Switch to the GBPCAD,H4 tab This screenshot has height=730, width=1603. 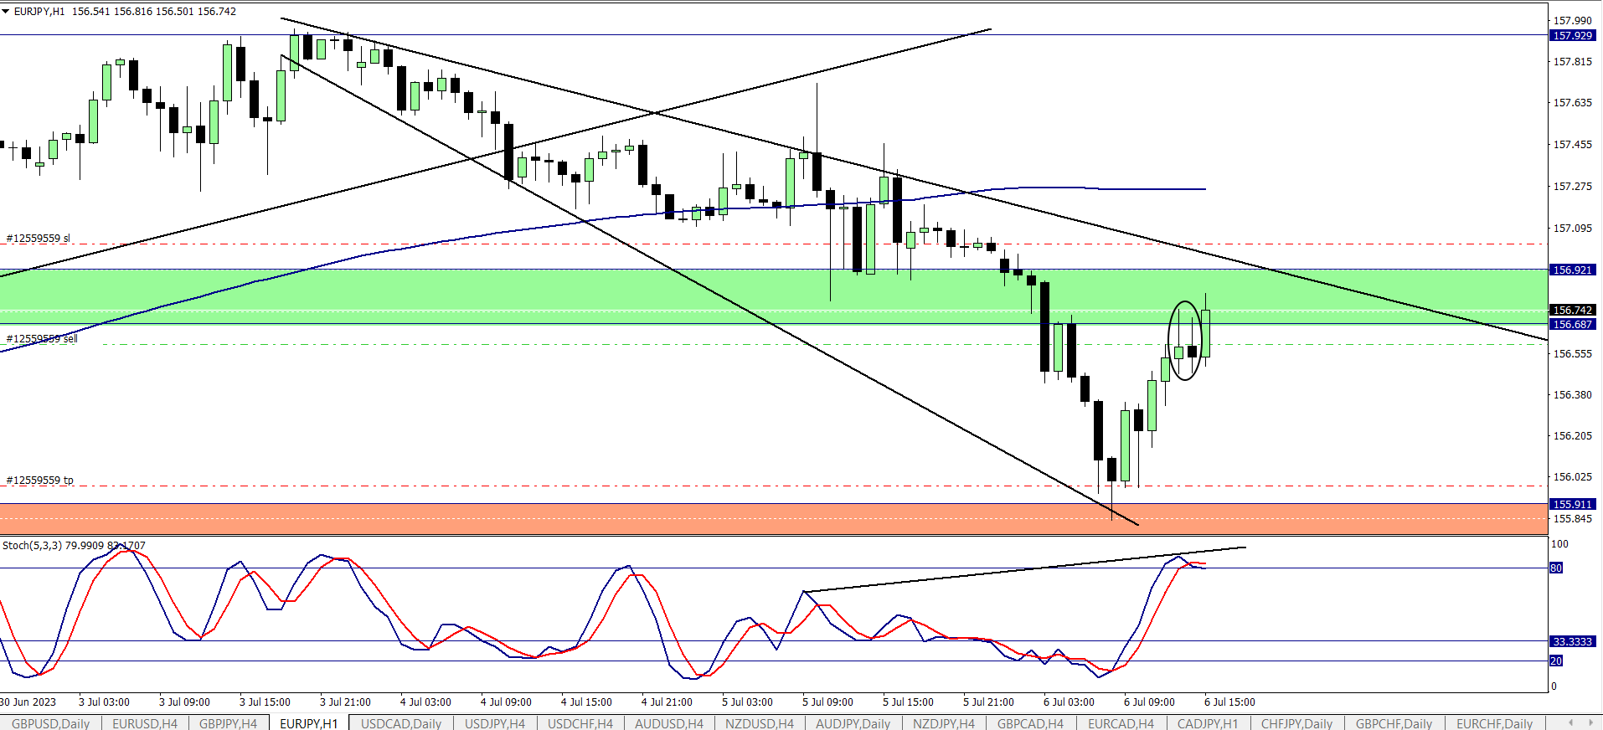click(x=1030, y=723)
